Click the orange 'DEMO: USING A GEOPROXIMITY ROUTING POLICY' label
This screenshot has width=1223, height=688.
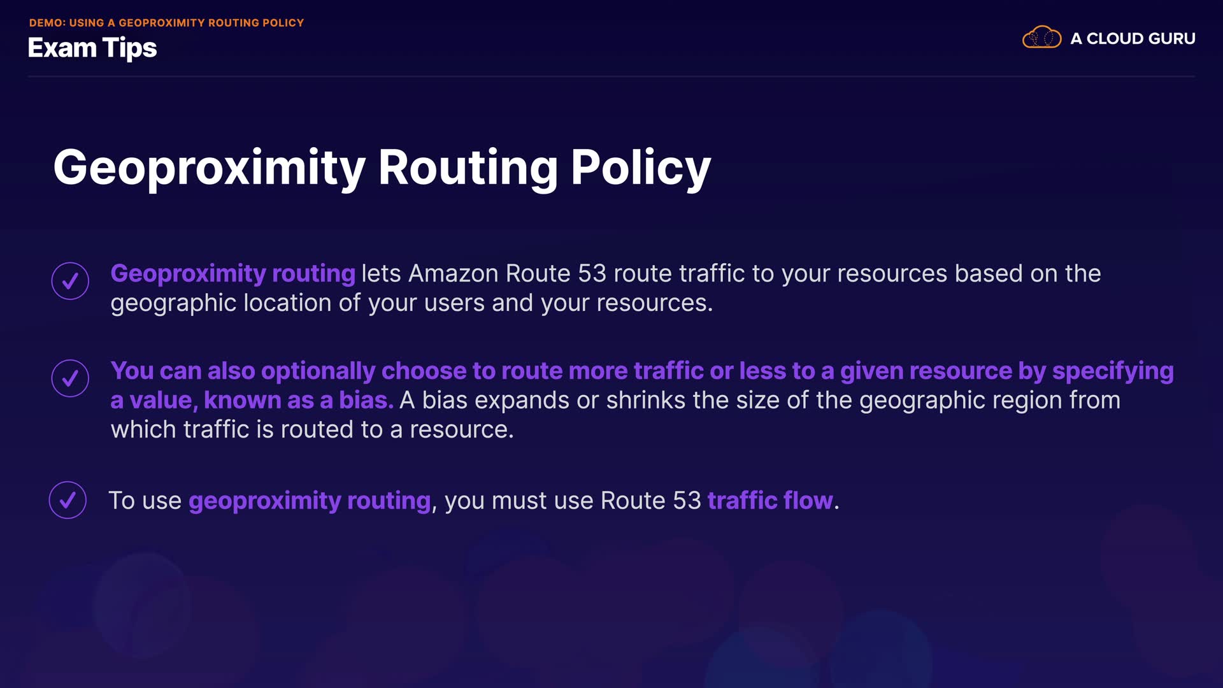pyautogui.click(x=166, y=23)
